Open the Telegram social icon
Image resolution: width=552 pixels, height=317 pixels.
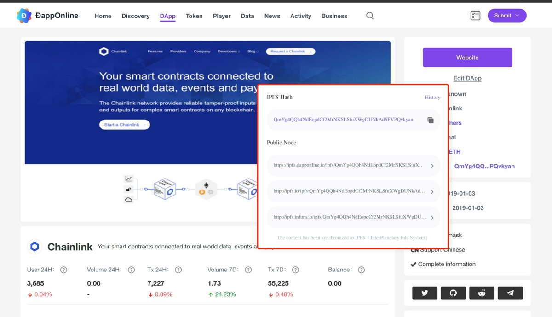click(x=510, y=293)
